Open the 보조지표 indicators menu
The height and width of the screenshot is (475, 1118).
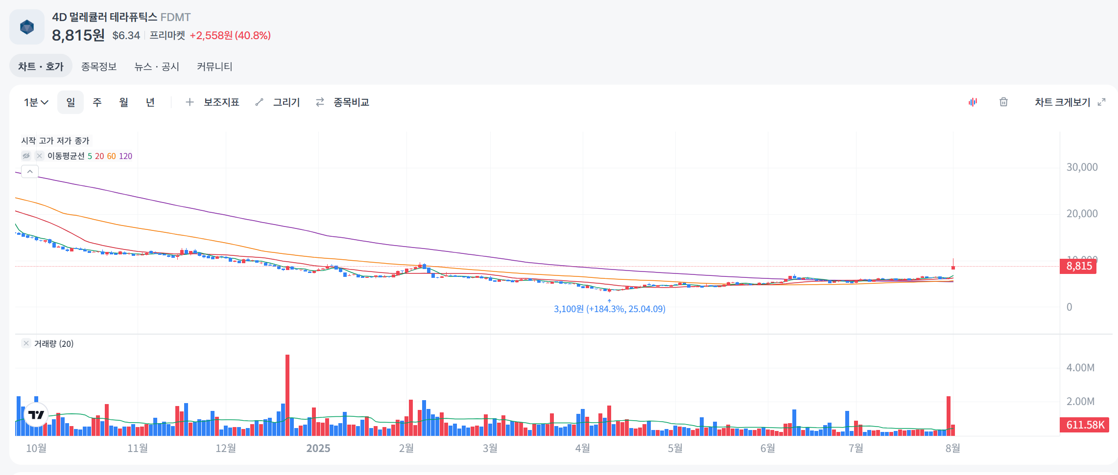click(x=221, y=102)
